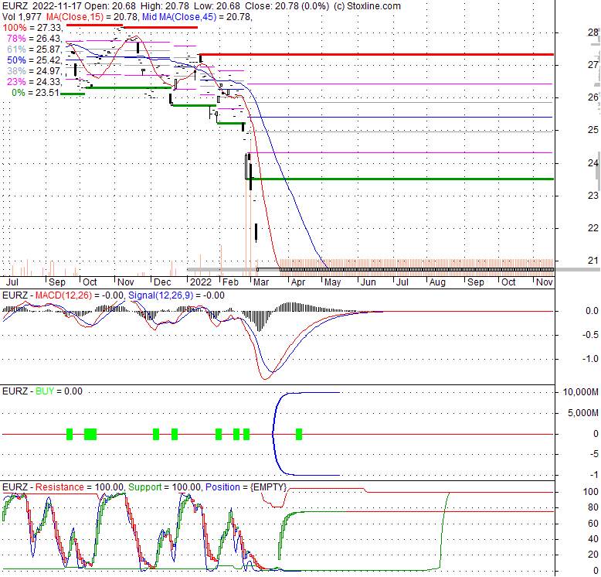Click the 61% = 25.87 Fibonacci label
The height and width of the screenshot is (577, 601).
(35, 49)
